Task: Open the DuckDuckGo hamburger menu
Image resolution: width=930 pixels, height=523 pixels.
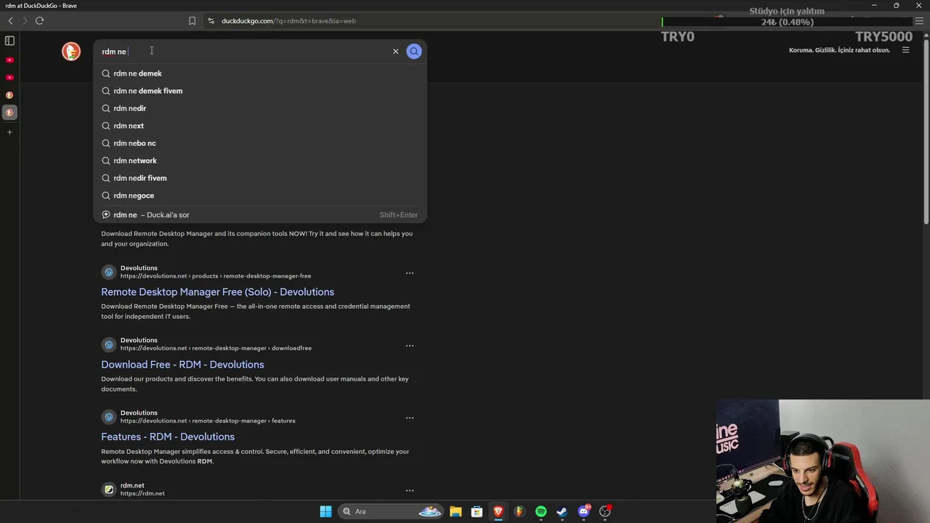Action: pos(905,50)
